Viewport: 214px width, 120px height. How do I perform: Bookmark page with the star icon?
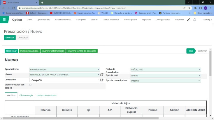tap(190, 8)
